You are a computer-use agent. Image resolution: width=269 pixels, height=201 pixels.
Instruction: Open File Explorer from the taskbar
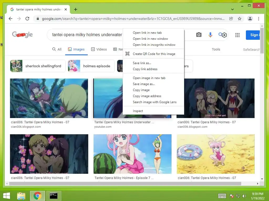tap(21, 196)
